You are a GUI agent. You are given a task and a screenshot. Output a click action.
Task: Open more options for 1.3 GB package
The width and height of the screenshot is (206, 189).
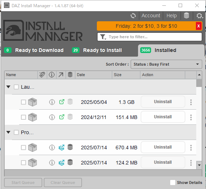tap(191, 102)
